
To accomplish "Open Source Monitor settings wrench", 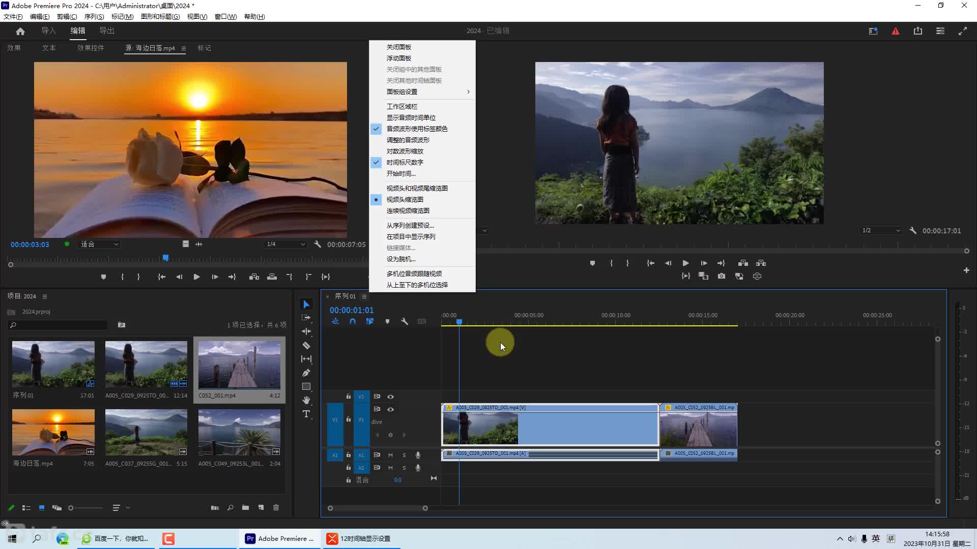I will [x=318, y=244].
